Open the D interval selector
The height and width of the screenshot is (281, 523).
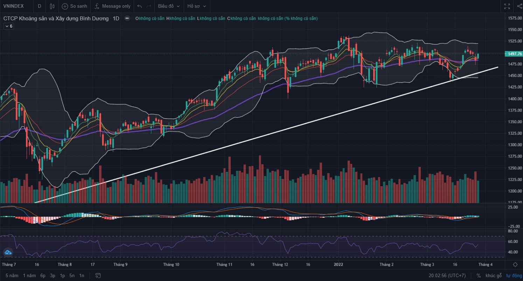click(39, 6)
